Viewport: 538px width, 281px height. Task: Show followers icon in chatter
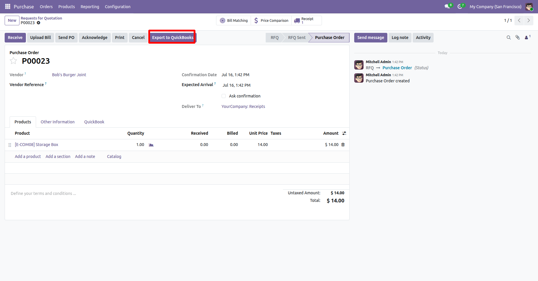(527, 37)
